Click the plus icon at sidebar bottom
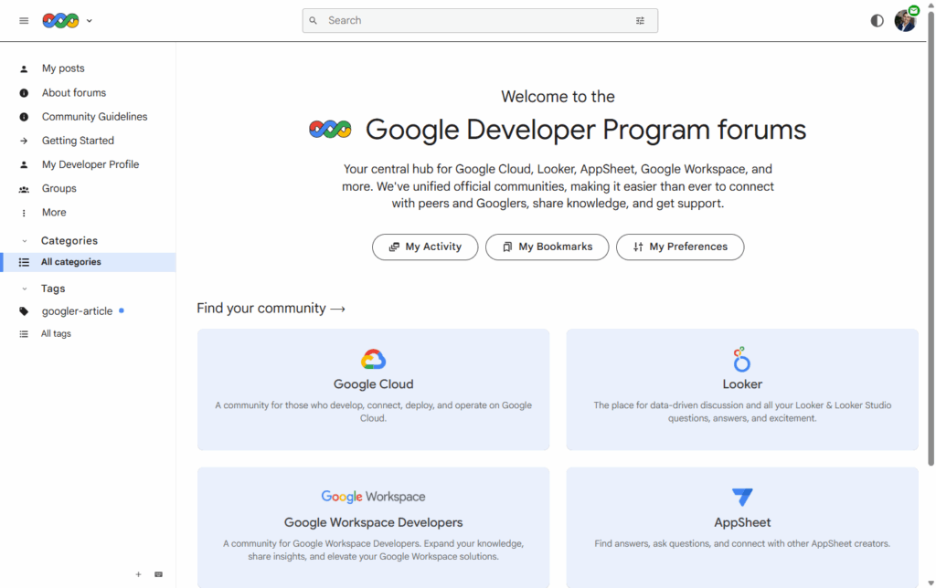Image resolution: width=936 pixels, height=588 pixels. pos(139,574)
